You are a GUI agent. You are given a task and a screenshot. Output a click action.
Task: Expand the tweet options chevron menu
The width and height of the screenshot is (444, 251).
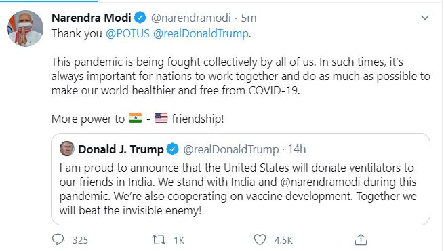425,18
